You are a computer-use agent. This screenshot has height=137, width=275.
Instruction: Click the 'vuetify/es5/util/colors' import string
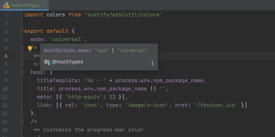(x=123, y=15)
